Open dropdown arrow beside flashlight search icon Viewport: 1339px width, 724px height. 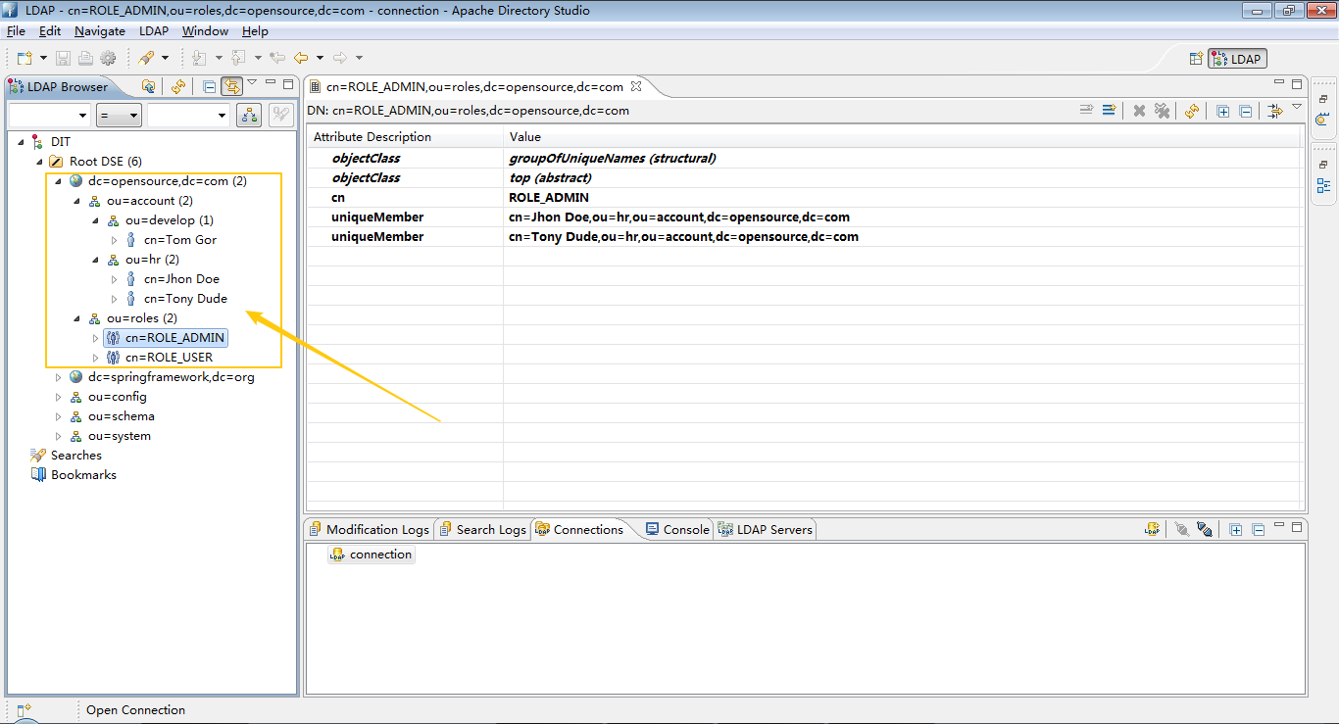click(165, 59)
